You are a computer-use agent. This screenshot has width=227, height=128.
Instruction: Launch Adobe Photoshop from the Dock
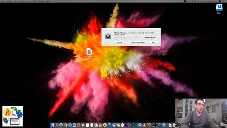pos(131,125)
